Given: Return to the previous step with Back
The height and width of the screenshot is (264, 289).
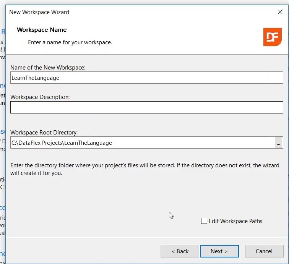Looking at the screenshot, I should tap(180, 251).
